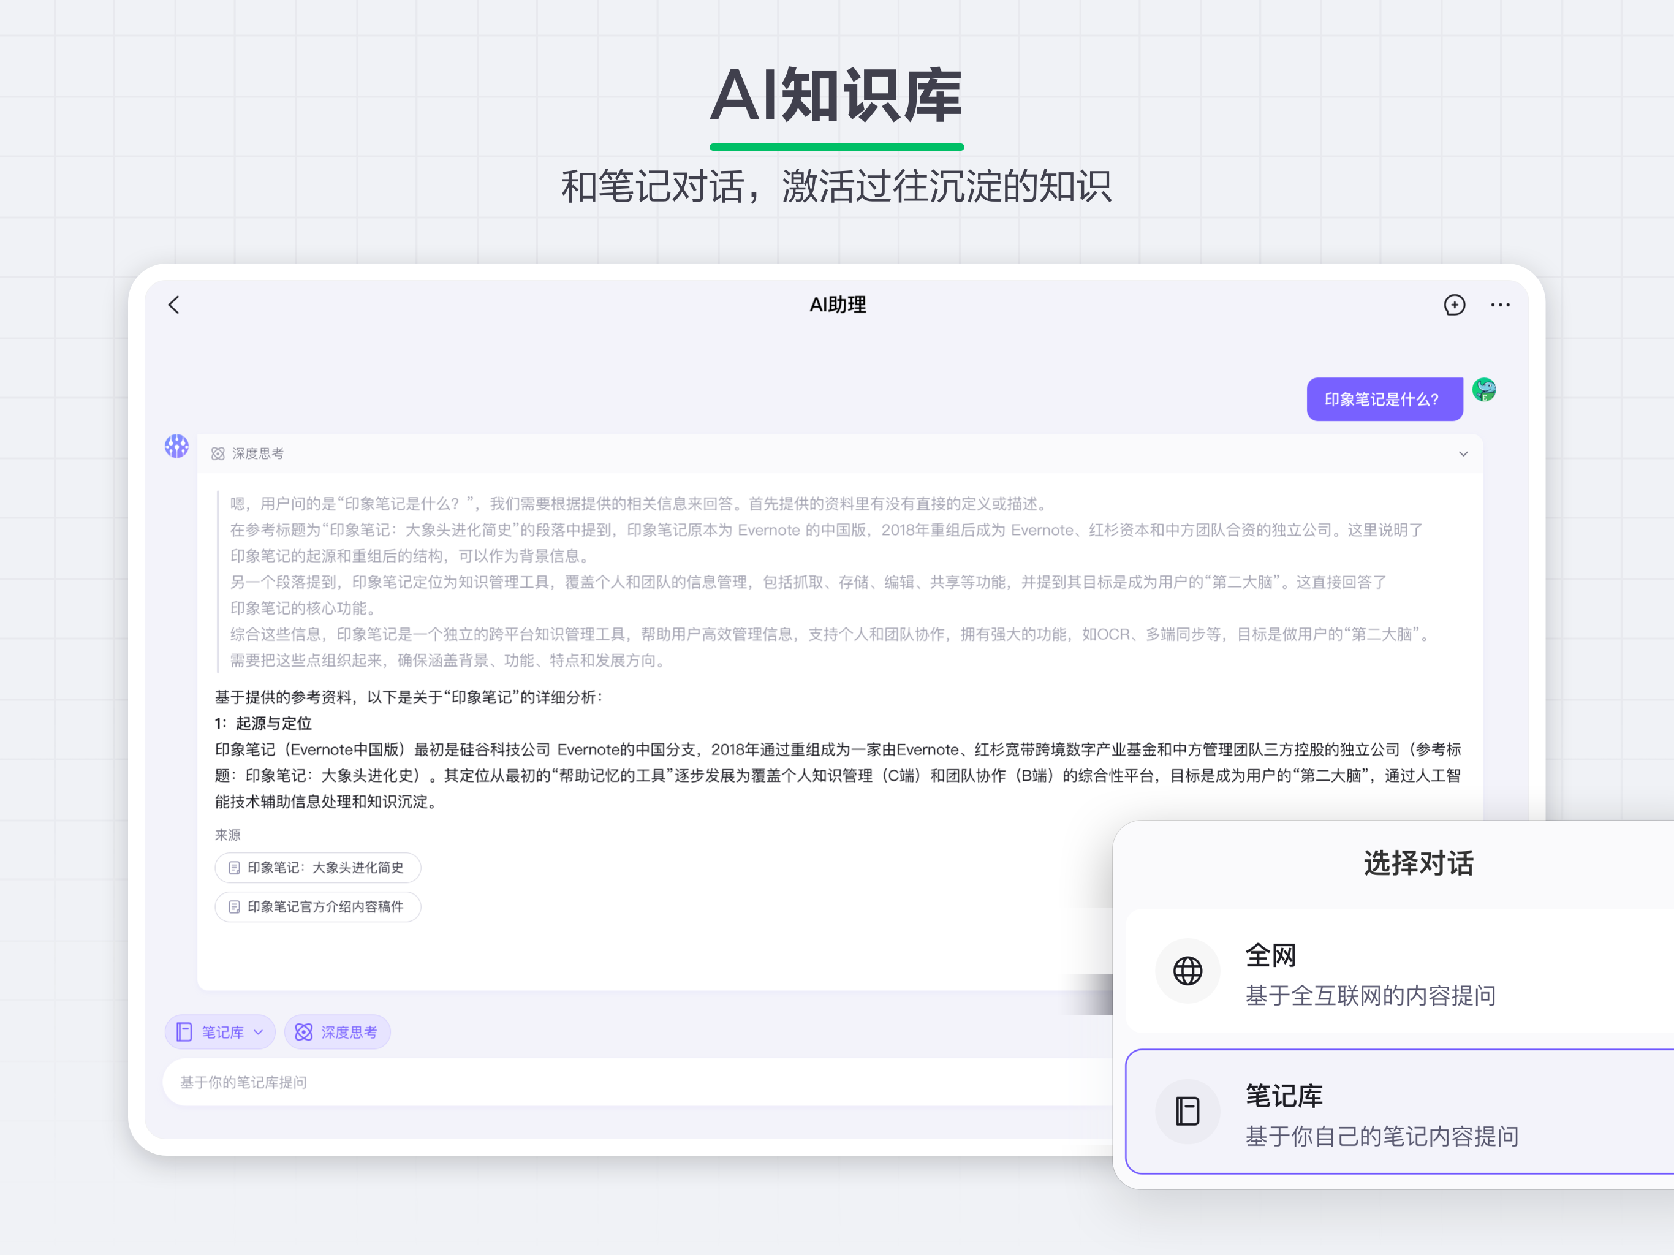Click the 基于你自己的笔记内容提问 description
This screenshot has height=1255, width=1674.
click(x=1382, y=1136)
